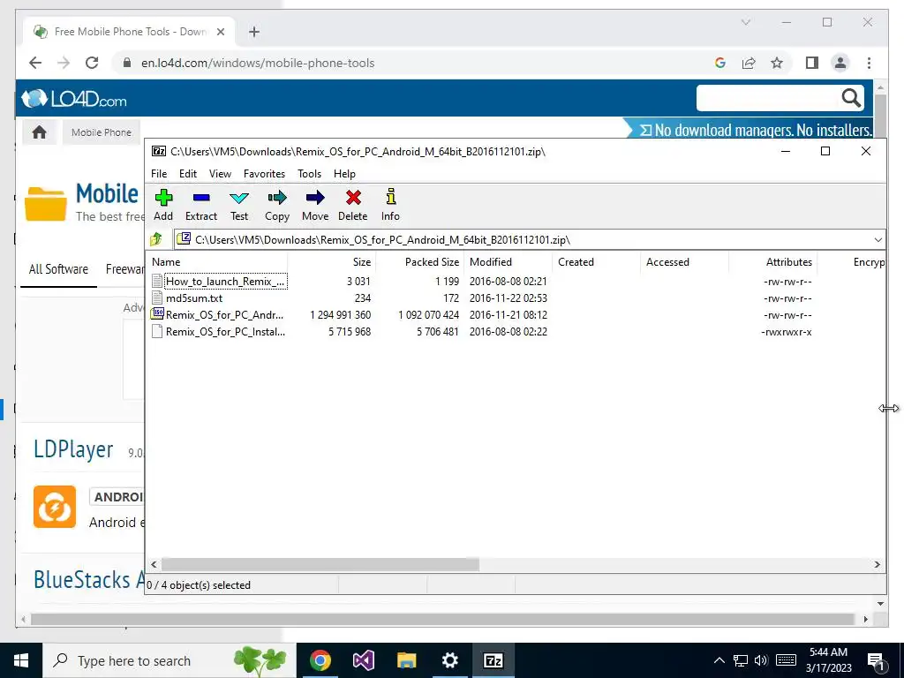Open the File menu in 7-Zip

click(x=159, y=174)
